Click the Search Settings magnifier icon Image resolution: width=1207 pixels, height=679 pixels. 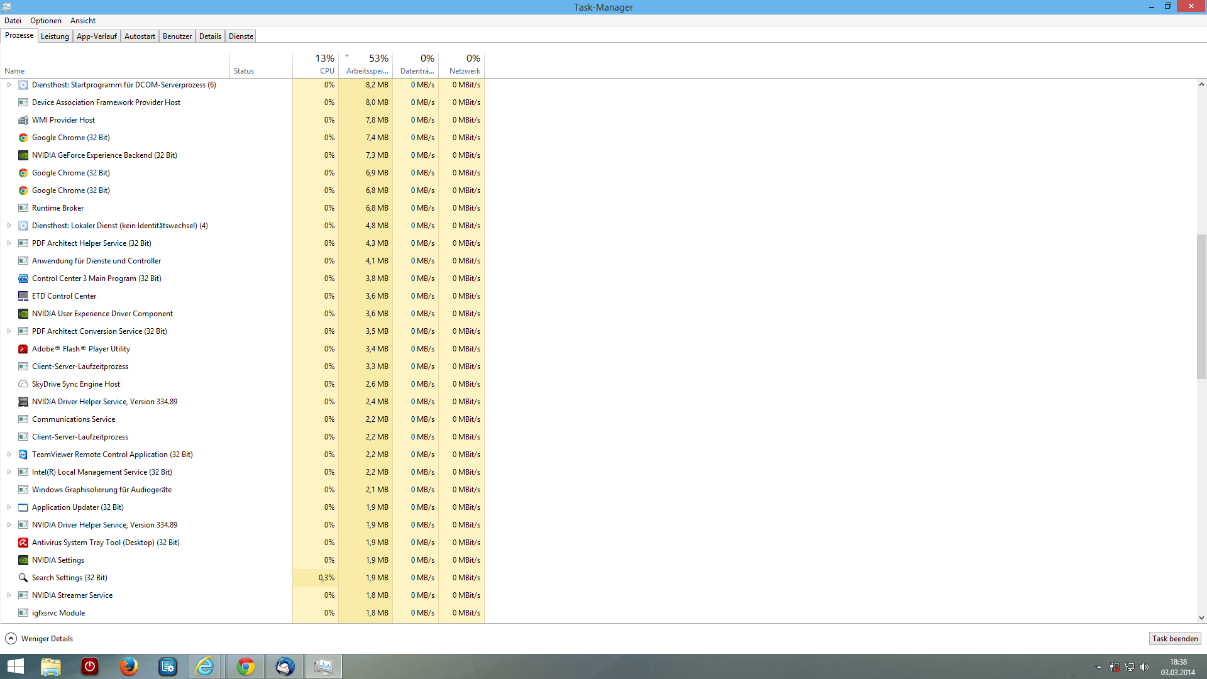(x=23, y=578)
